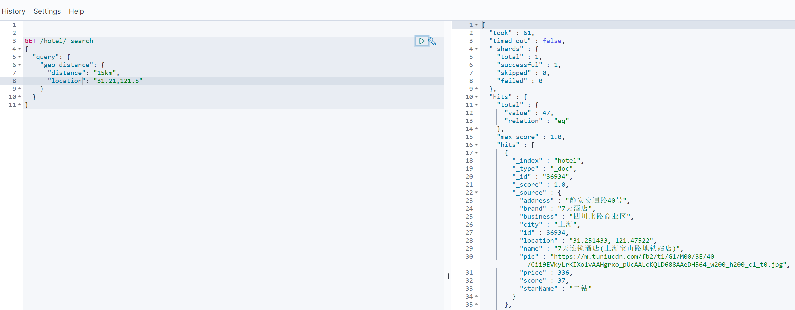Collapse the "_source" object on line 22
795x310 pixels.
pos(476,192)
